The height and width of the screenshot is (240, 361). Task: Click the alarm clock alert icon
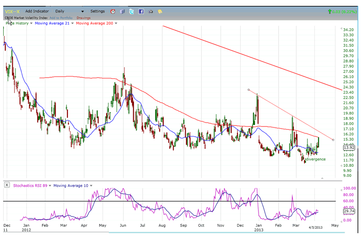[113, 11]
